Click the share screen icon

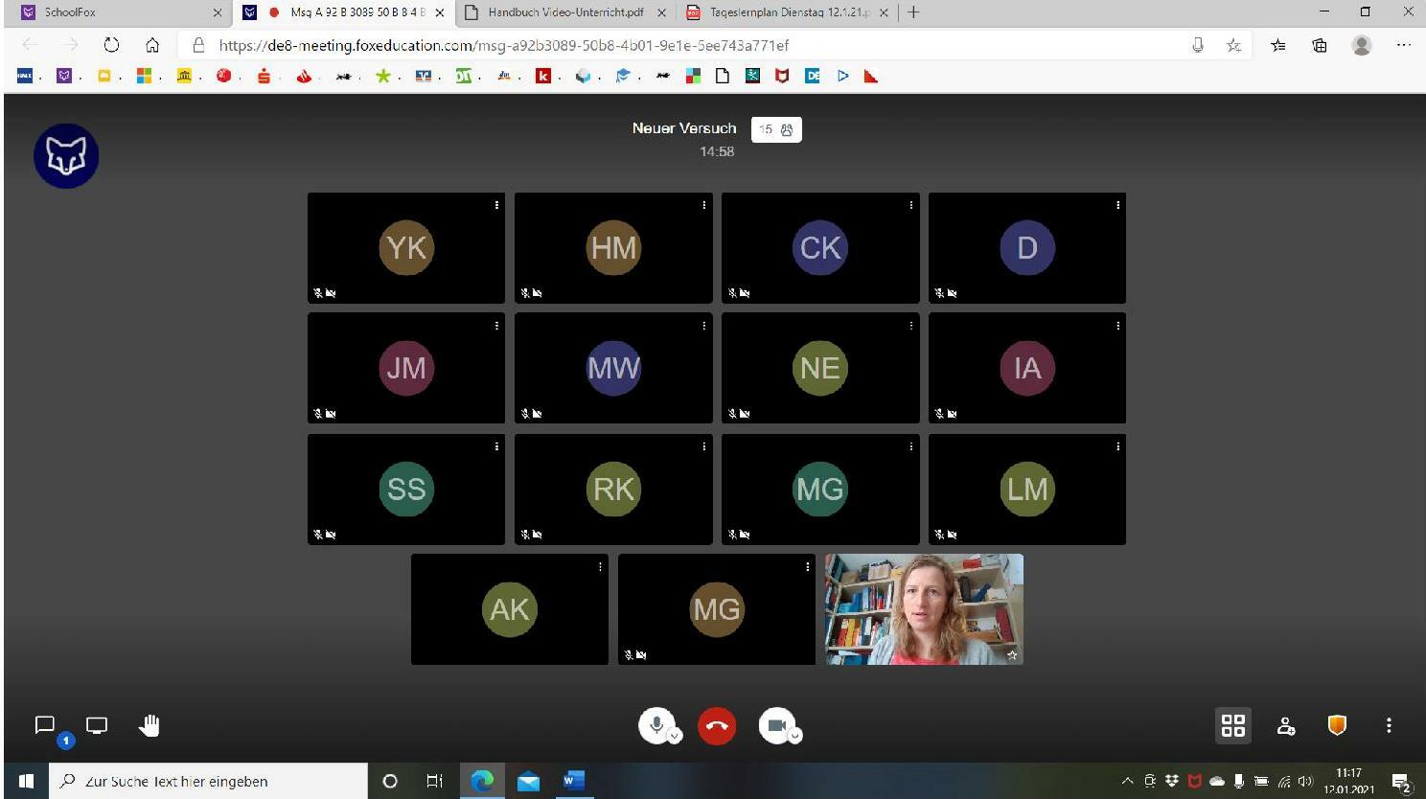[97, 725]
